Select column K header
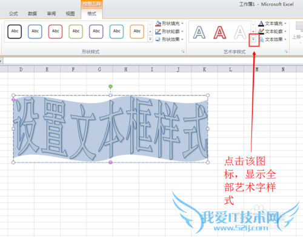The image size is (303, 237). tap(204, 70)
